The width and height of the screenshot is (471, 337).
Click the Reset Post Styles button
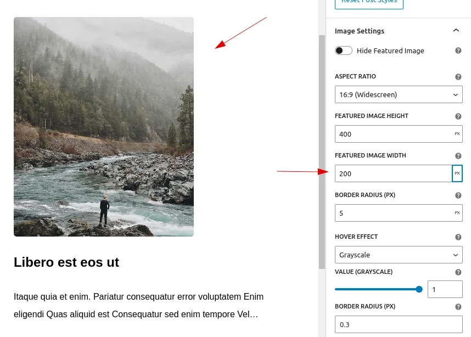[369, 2]
